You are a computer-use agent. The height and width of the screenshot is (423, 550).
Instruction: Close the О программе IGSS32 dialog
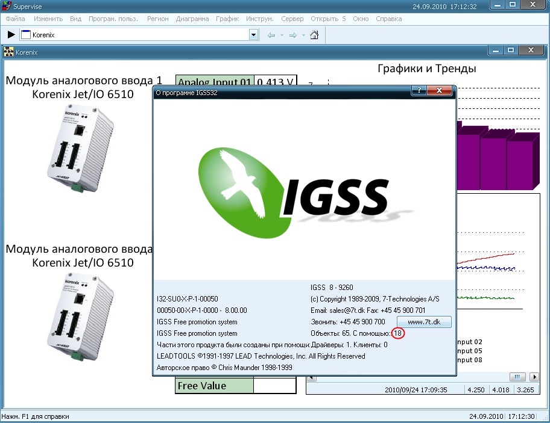[x=440, y=90]
